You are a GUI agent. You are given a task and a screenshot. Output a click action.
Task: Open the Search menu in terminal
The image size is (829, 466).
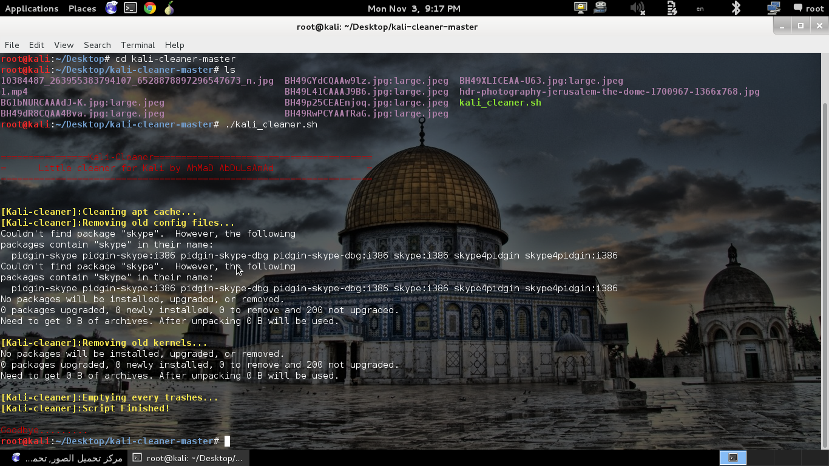(x=97, y=45)
